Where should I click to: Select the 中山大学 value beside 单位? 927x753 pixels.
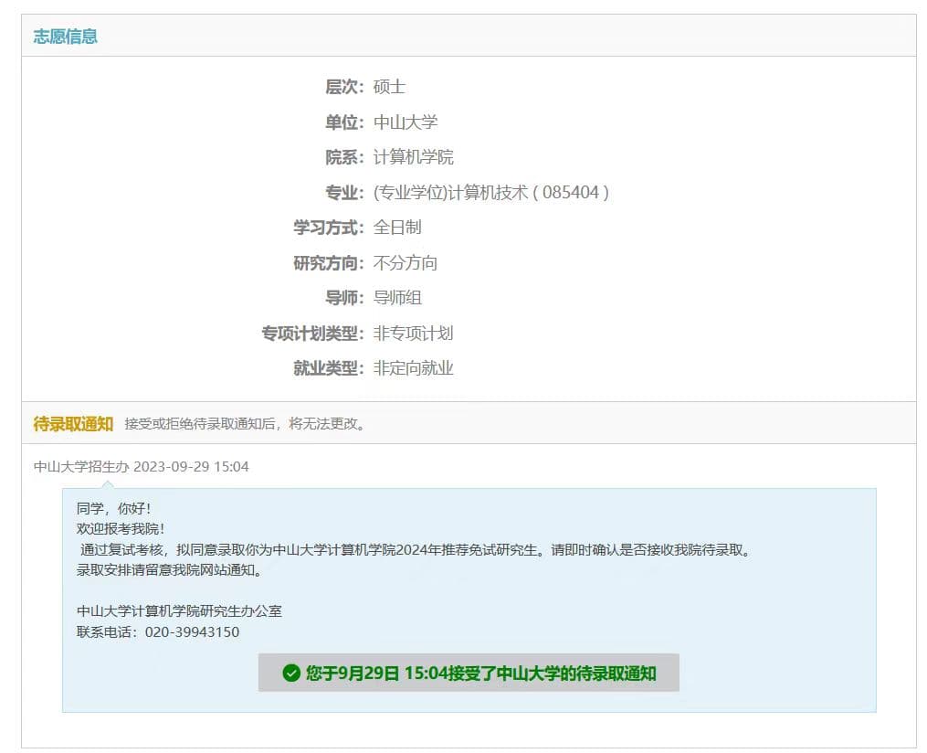pyautogui.click(x=405, y=122)
